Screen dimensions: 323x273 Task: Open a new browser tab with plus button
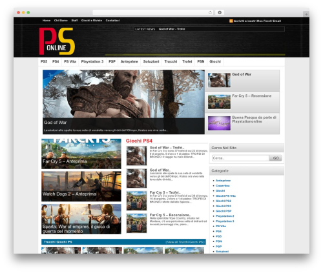click(306, 14)
